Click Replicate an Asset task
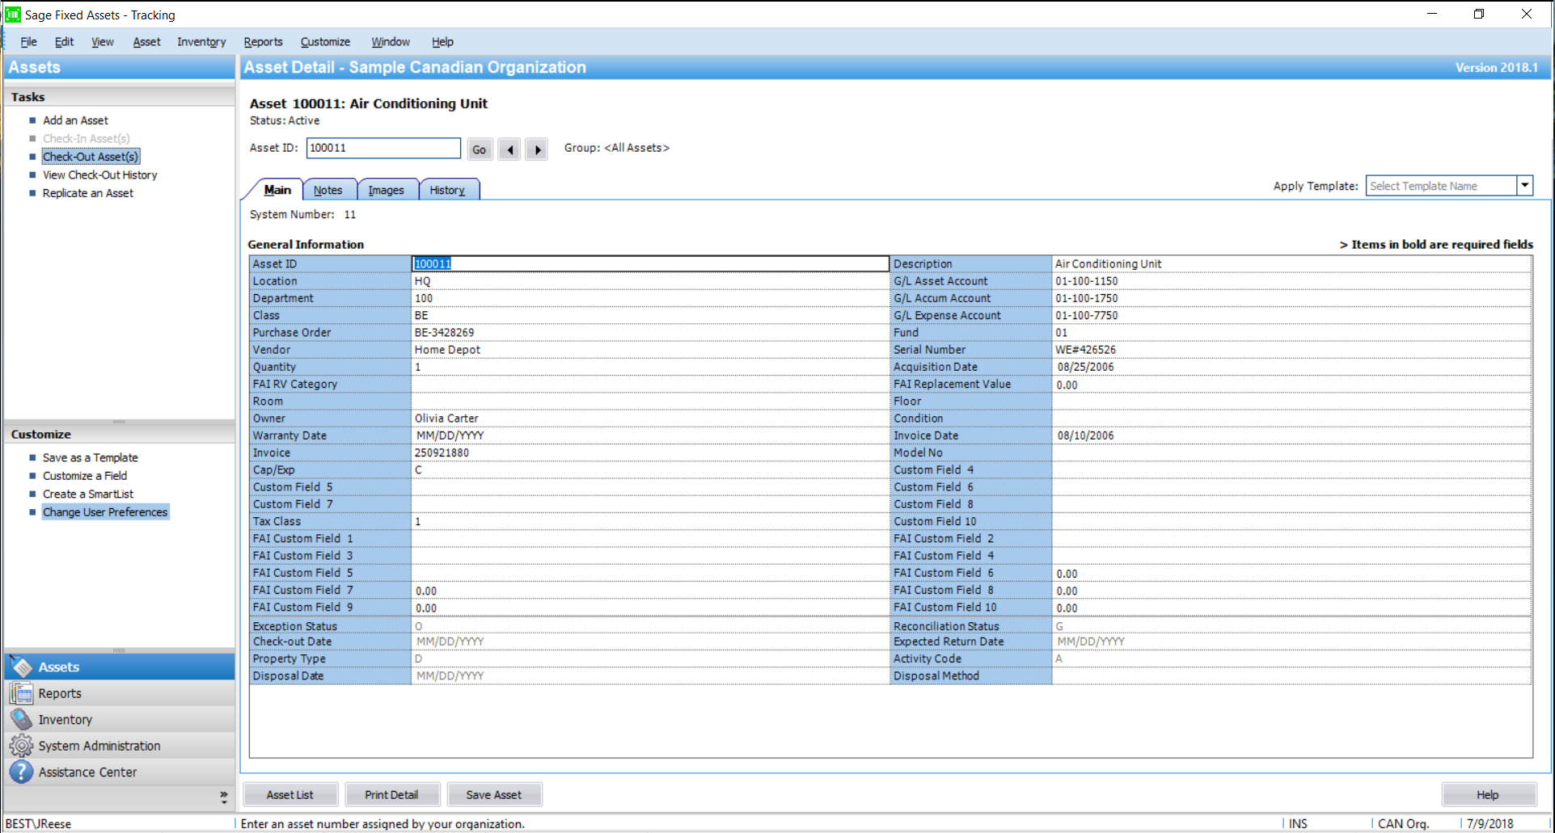 tap(88, 193)
